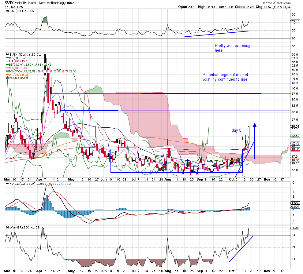This screenshot has height=274, width=303.
Task: Click the RSI(14) indicator icon
Action: [7, 11]
